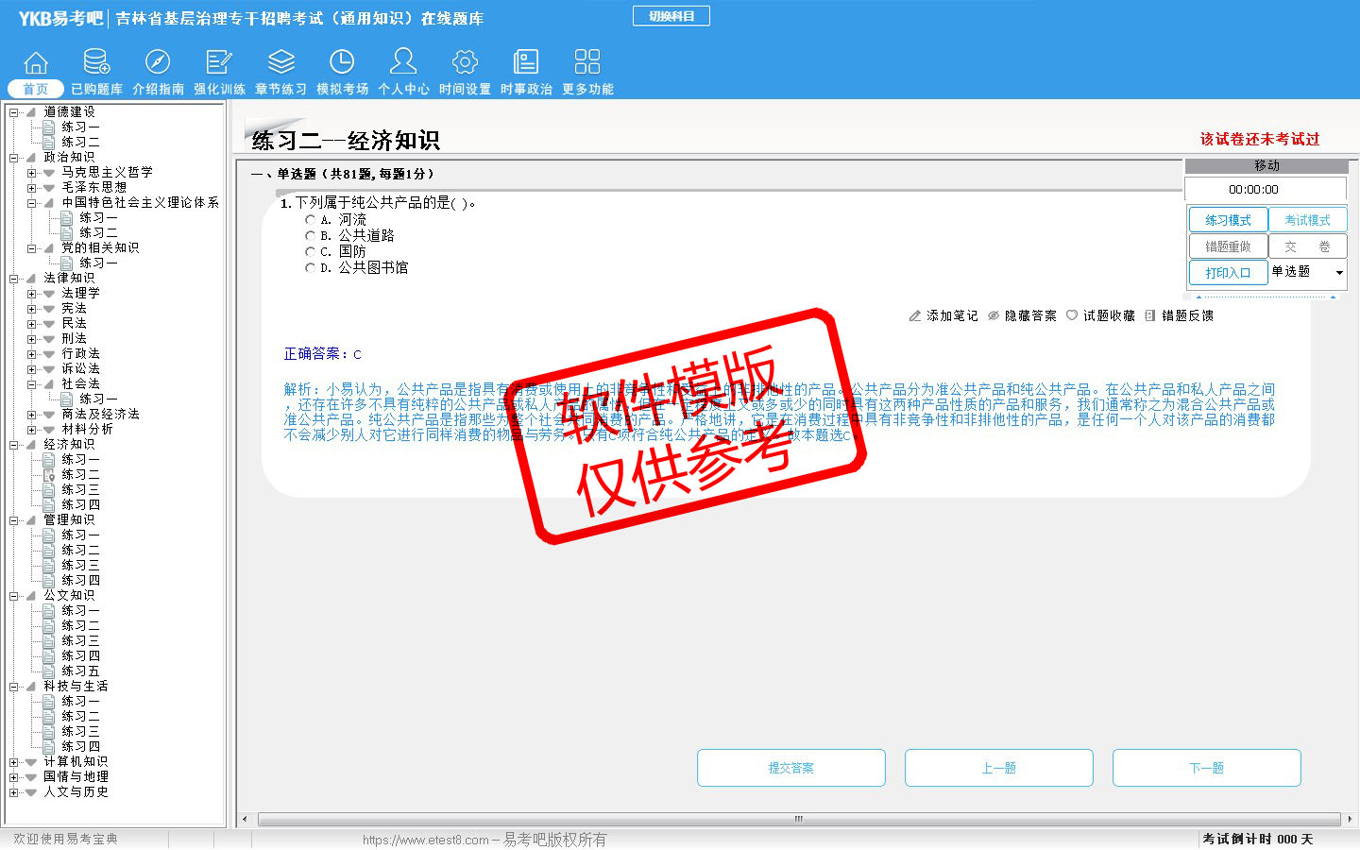Expand the 毛泽东思想 node
The width and height of the screenshot is (1360, 850).
31,188
